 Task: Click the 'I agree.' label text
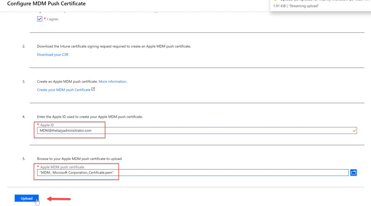53,19
